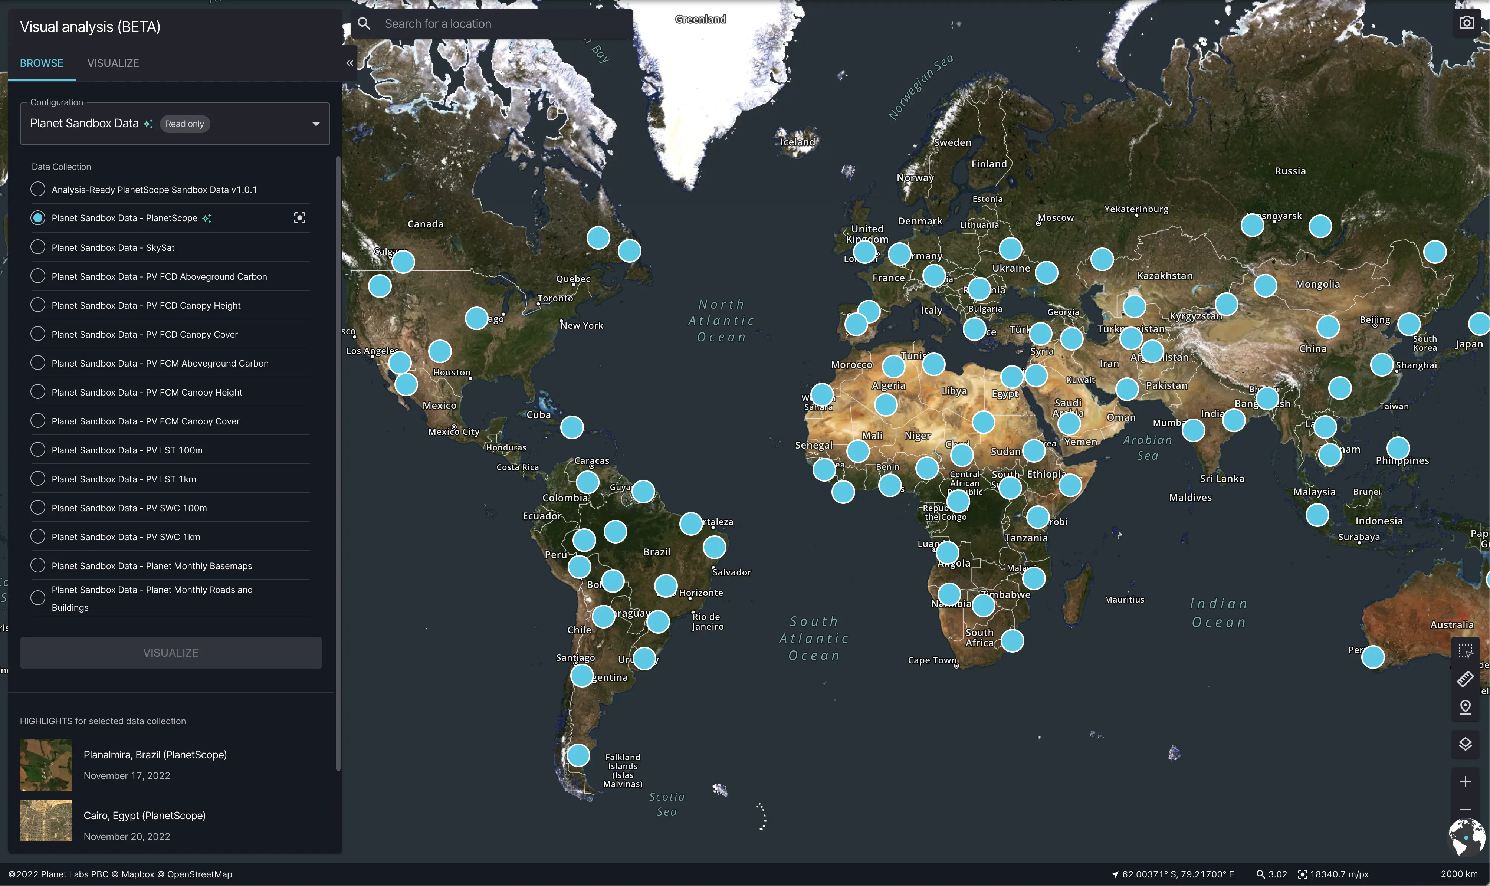This screenshot has height=886, width=1490.
Task: Click the marker near Falkland Islands
Action: [x=578, y=755]
